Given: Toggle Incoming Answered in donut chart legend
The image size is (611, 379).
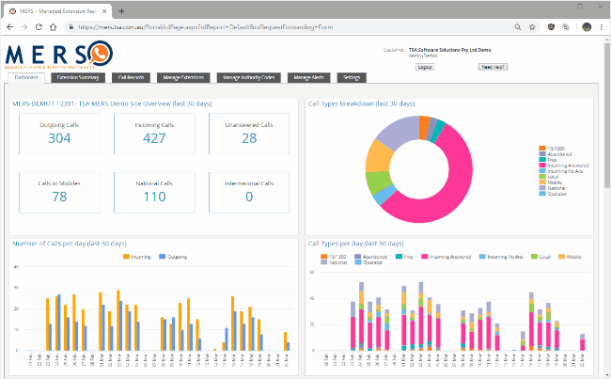Looking at the screenshot, I should click(x=564, y=166).
